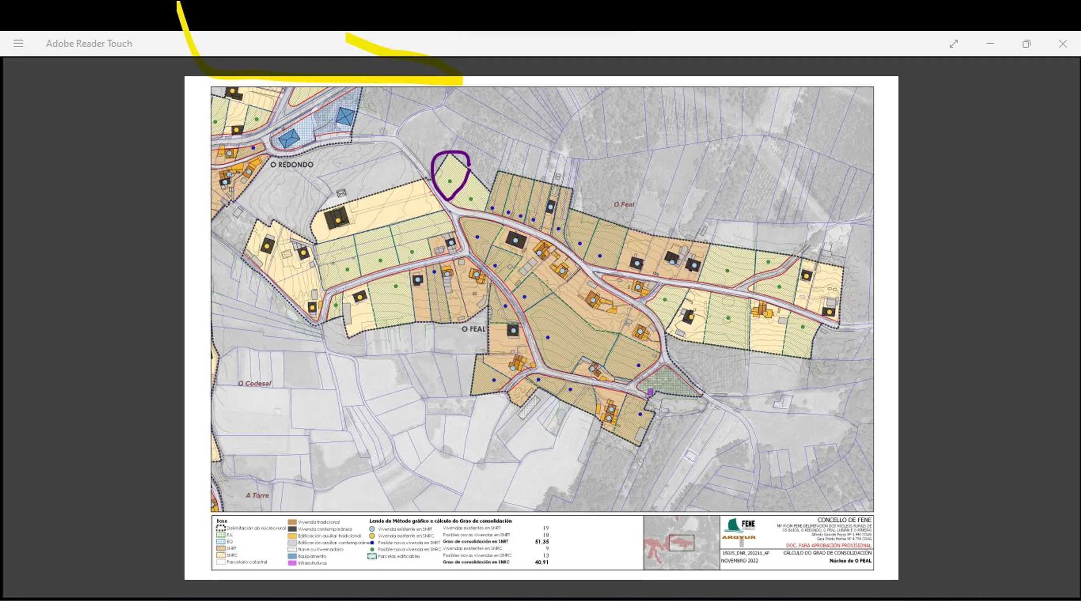Click the 'Adobe Reader Touch' title text
The height and width of the screenshot is (601, 1081).
[x=89, y=44]
